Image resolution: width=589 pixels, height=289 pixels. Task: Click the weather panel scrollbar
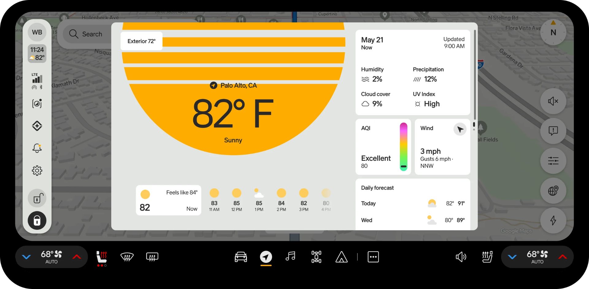point(475,75)
